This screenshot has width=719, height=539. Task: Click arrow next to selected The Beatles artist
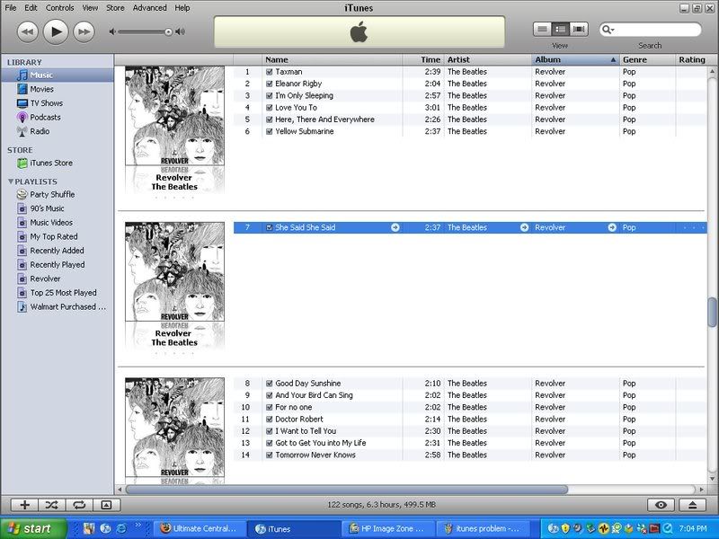click(524, 228)
